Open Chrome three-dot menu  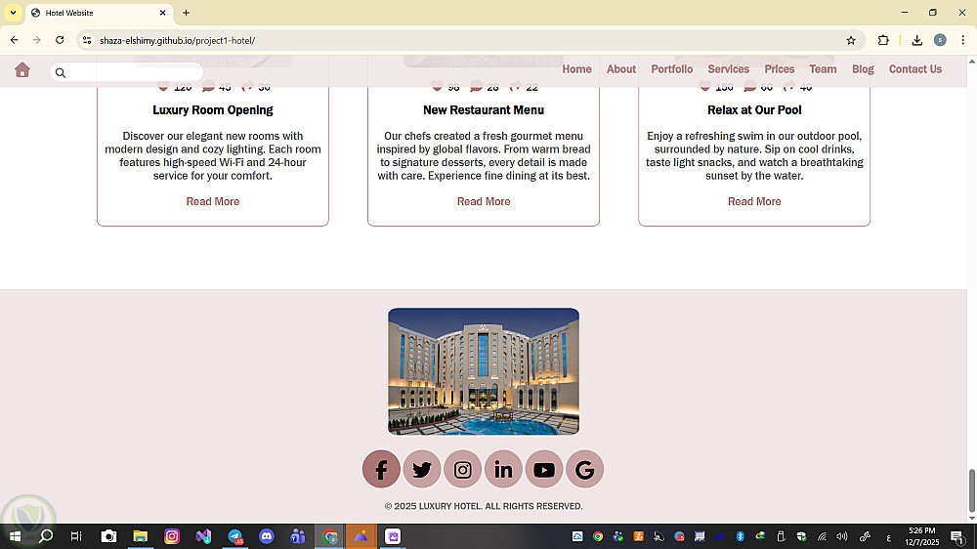tap(962, 40)
